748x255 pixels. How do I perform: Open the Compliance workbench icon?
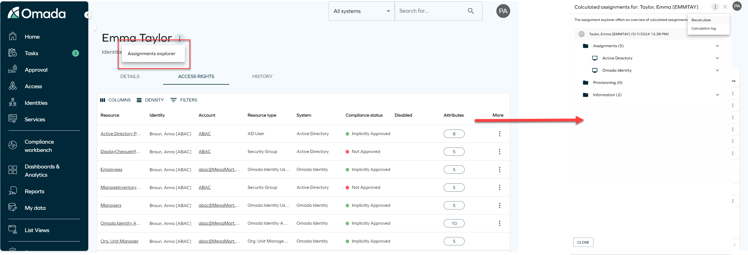(x=13, y=145)
